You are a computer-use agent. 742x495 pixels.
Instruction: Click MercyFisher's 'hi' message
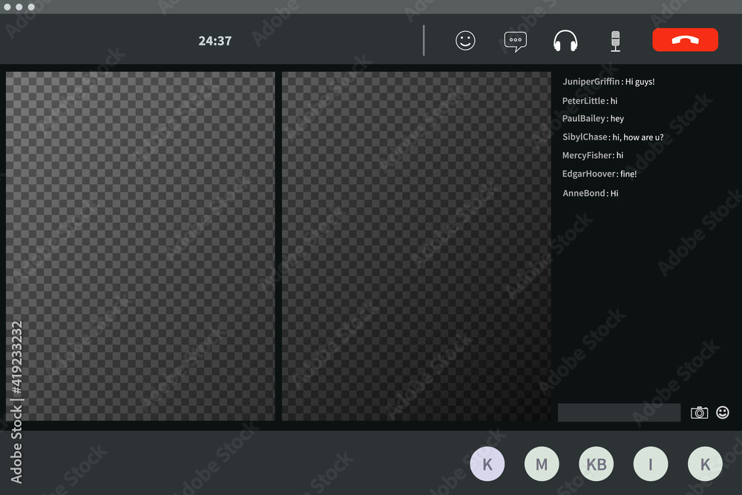tap(592, 155)
